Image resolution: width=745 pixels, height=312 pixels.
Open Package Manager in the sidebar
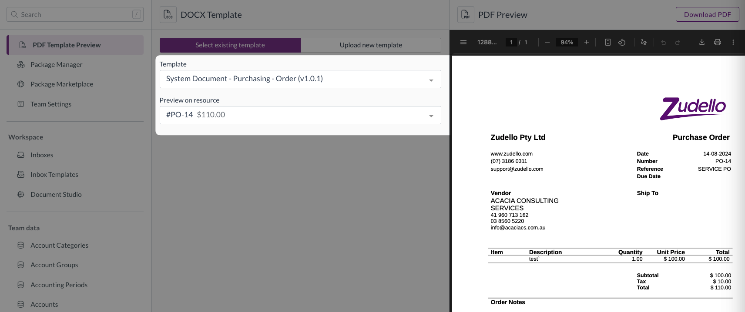56,65
